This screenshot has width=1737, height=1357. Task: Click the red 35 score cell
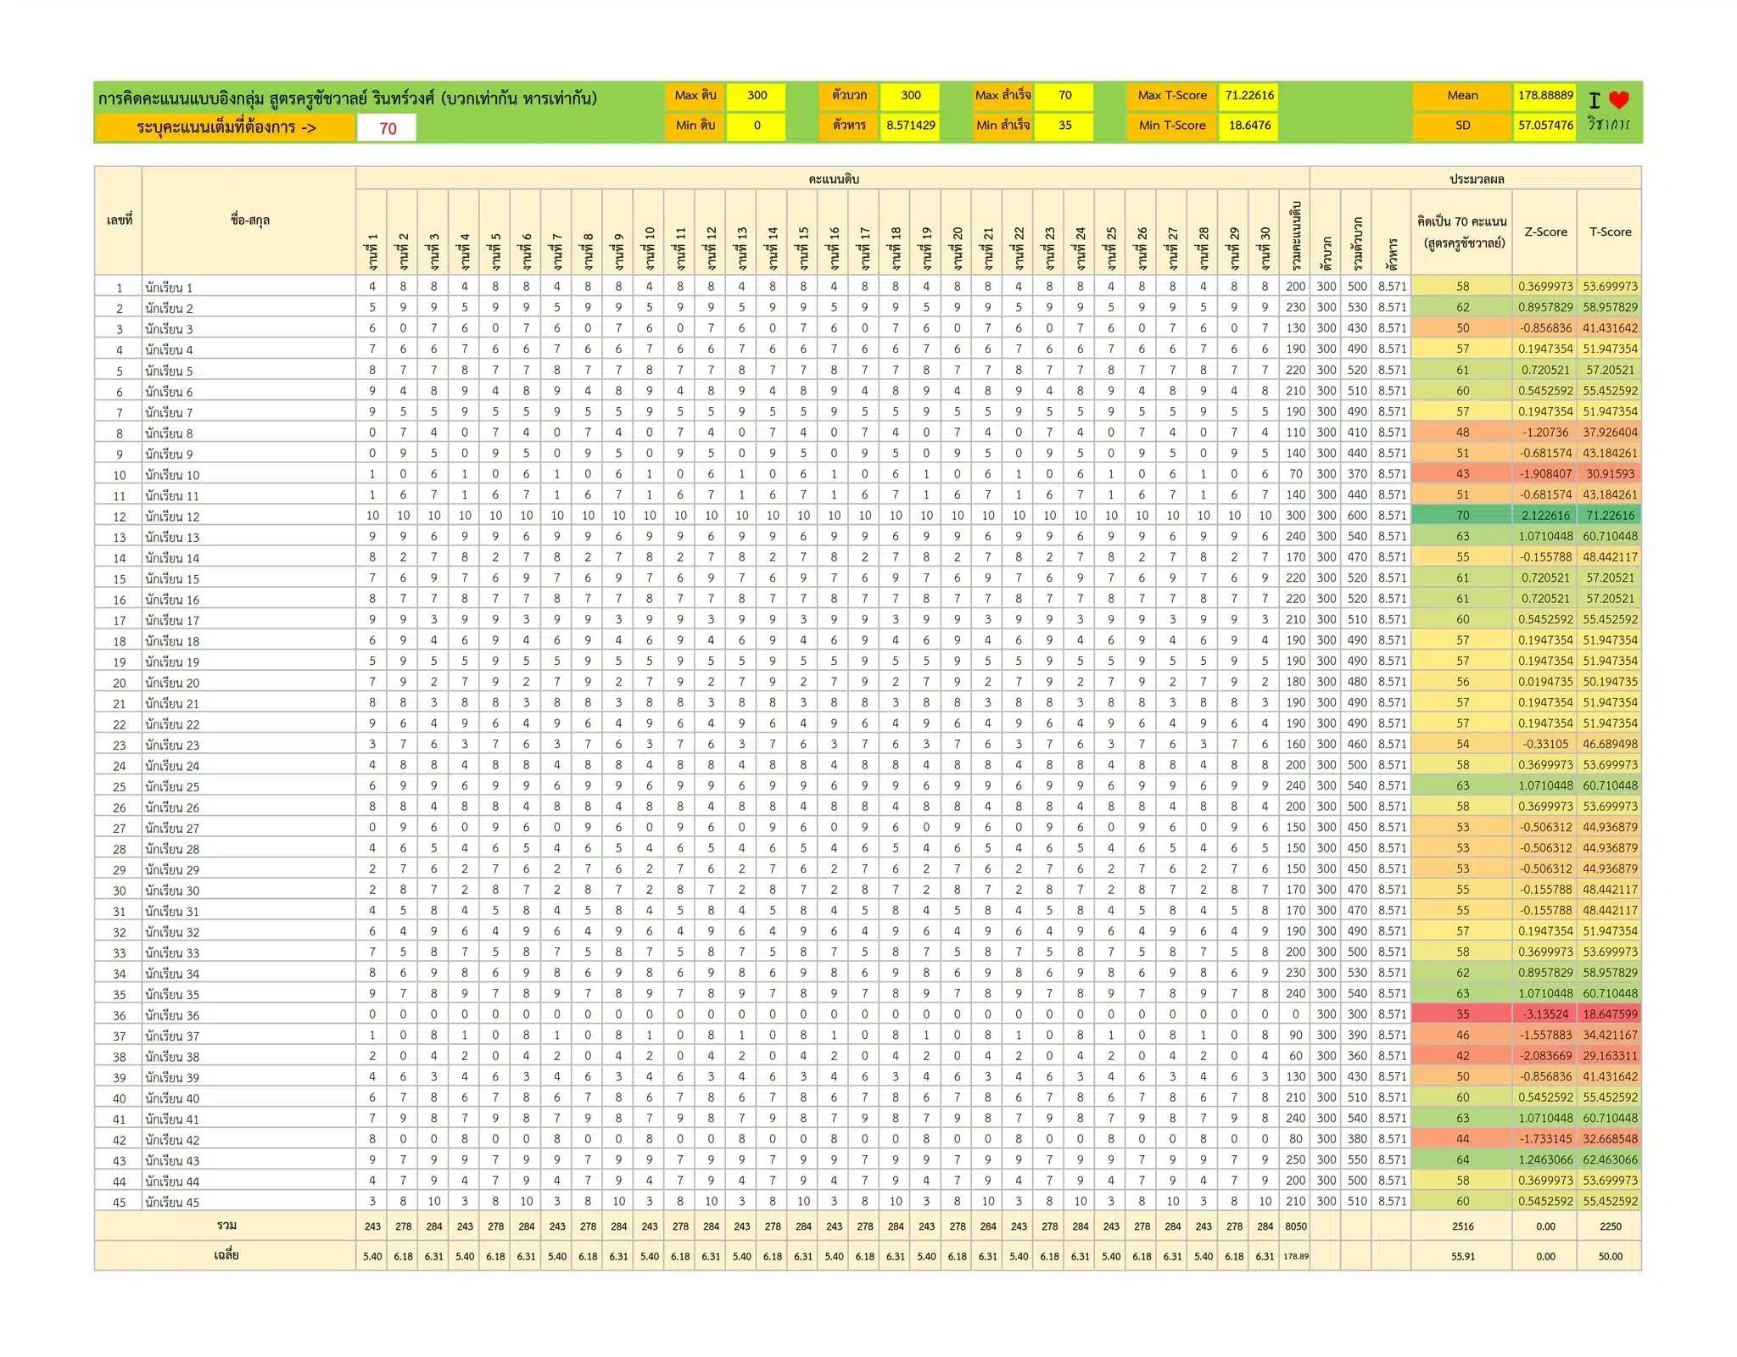[x=1462, y=1014]
